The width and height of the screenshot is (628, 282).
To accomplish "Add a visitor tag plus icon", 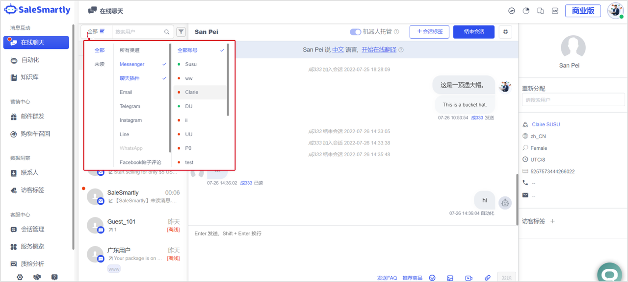I will [x=552, y=221].
